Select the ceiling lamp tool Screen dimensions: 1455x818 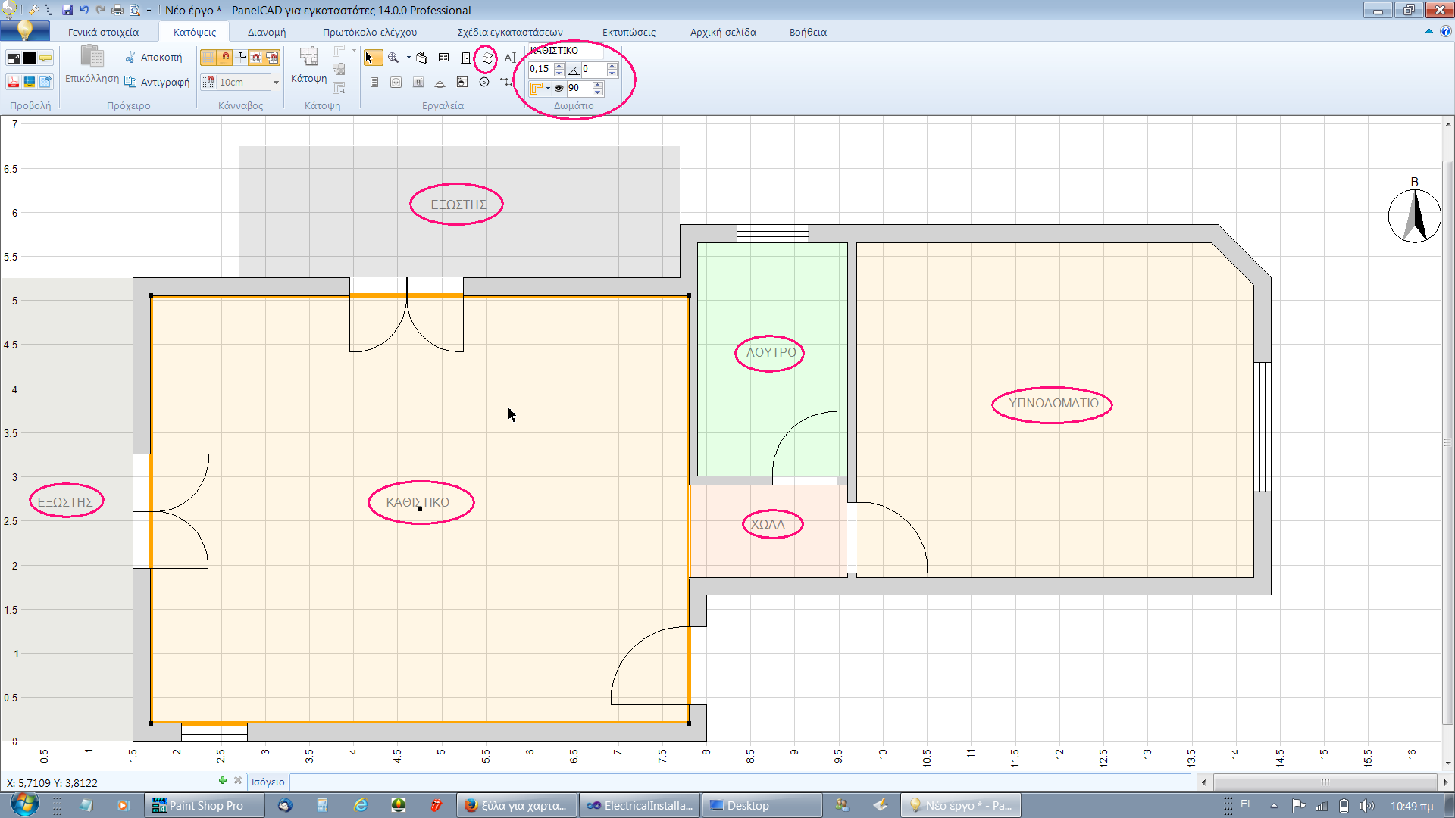(x=440, y=83)
